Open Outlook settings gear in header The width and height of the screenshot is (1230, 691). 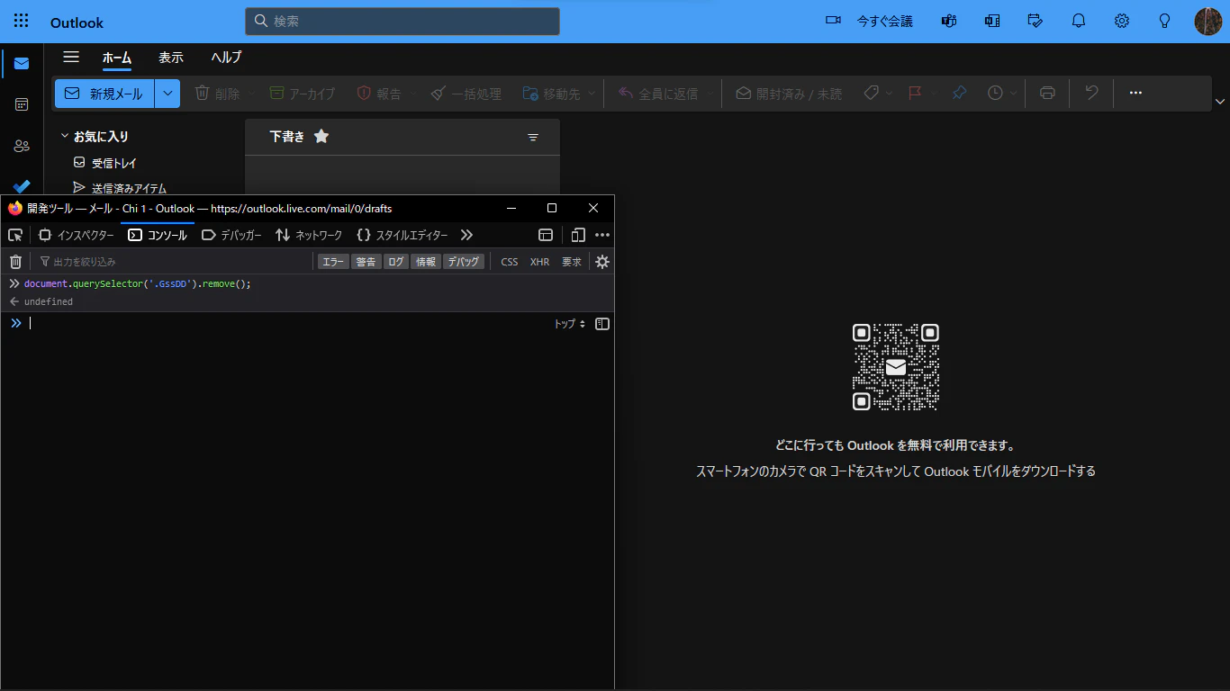(1121, 21)
